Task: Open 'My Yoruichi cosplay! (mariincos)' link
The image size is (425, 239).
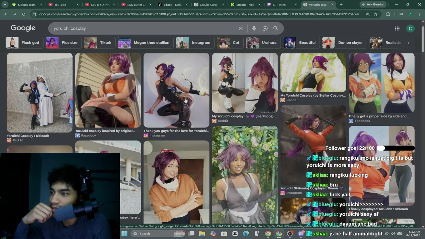Action: pyautogui.click(x=244, y=116)
